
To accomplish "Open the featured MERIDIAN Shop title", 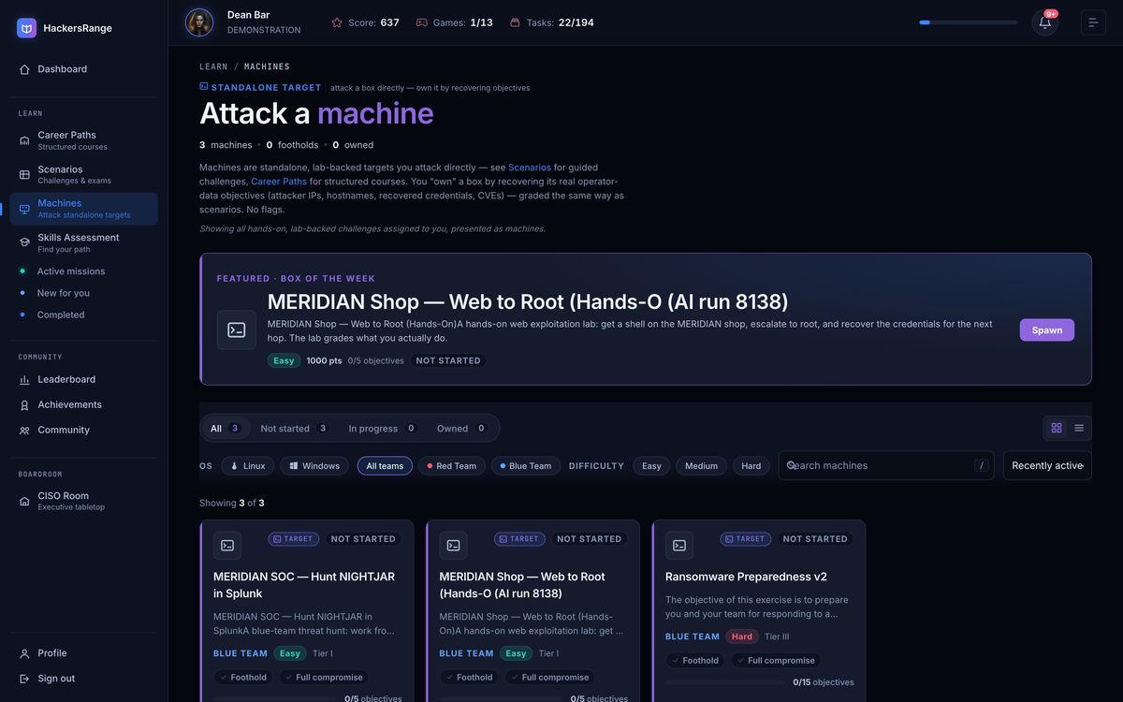I will [528, 302].
